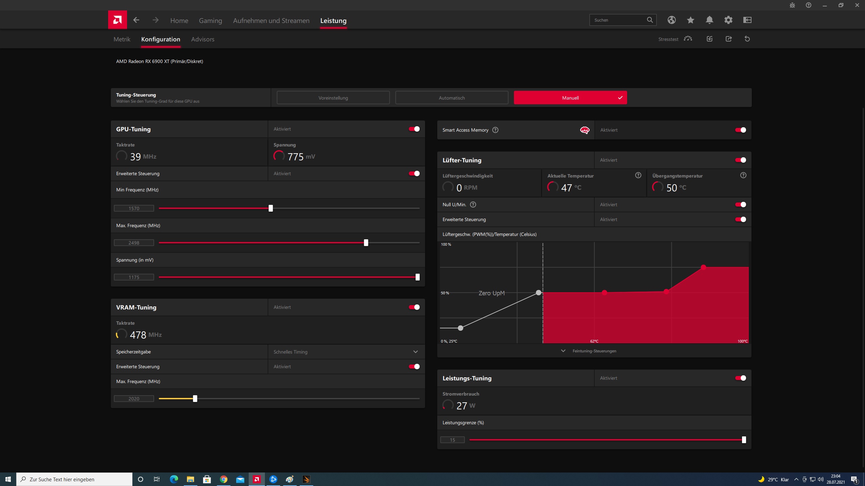
Task: Switch to the Metrik tab
Action: click(122, 39)
